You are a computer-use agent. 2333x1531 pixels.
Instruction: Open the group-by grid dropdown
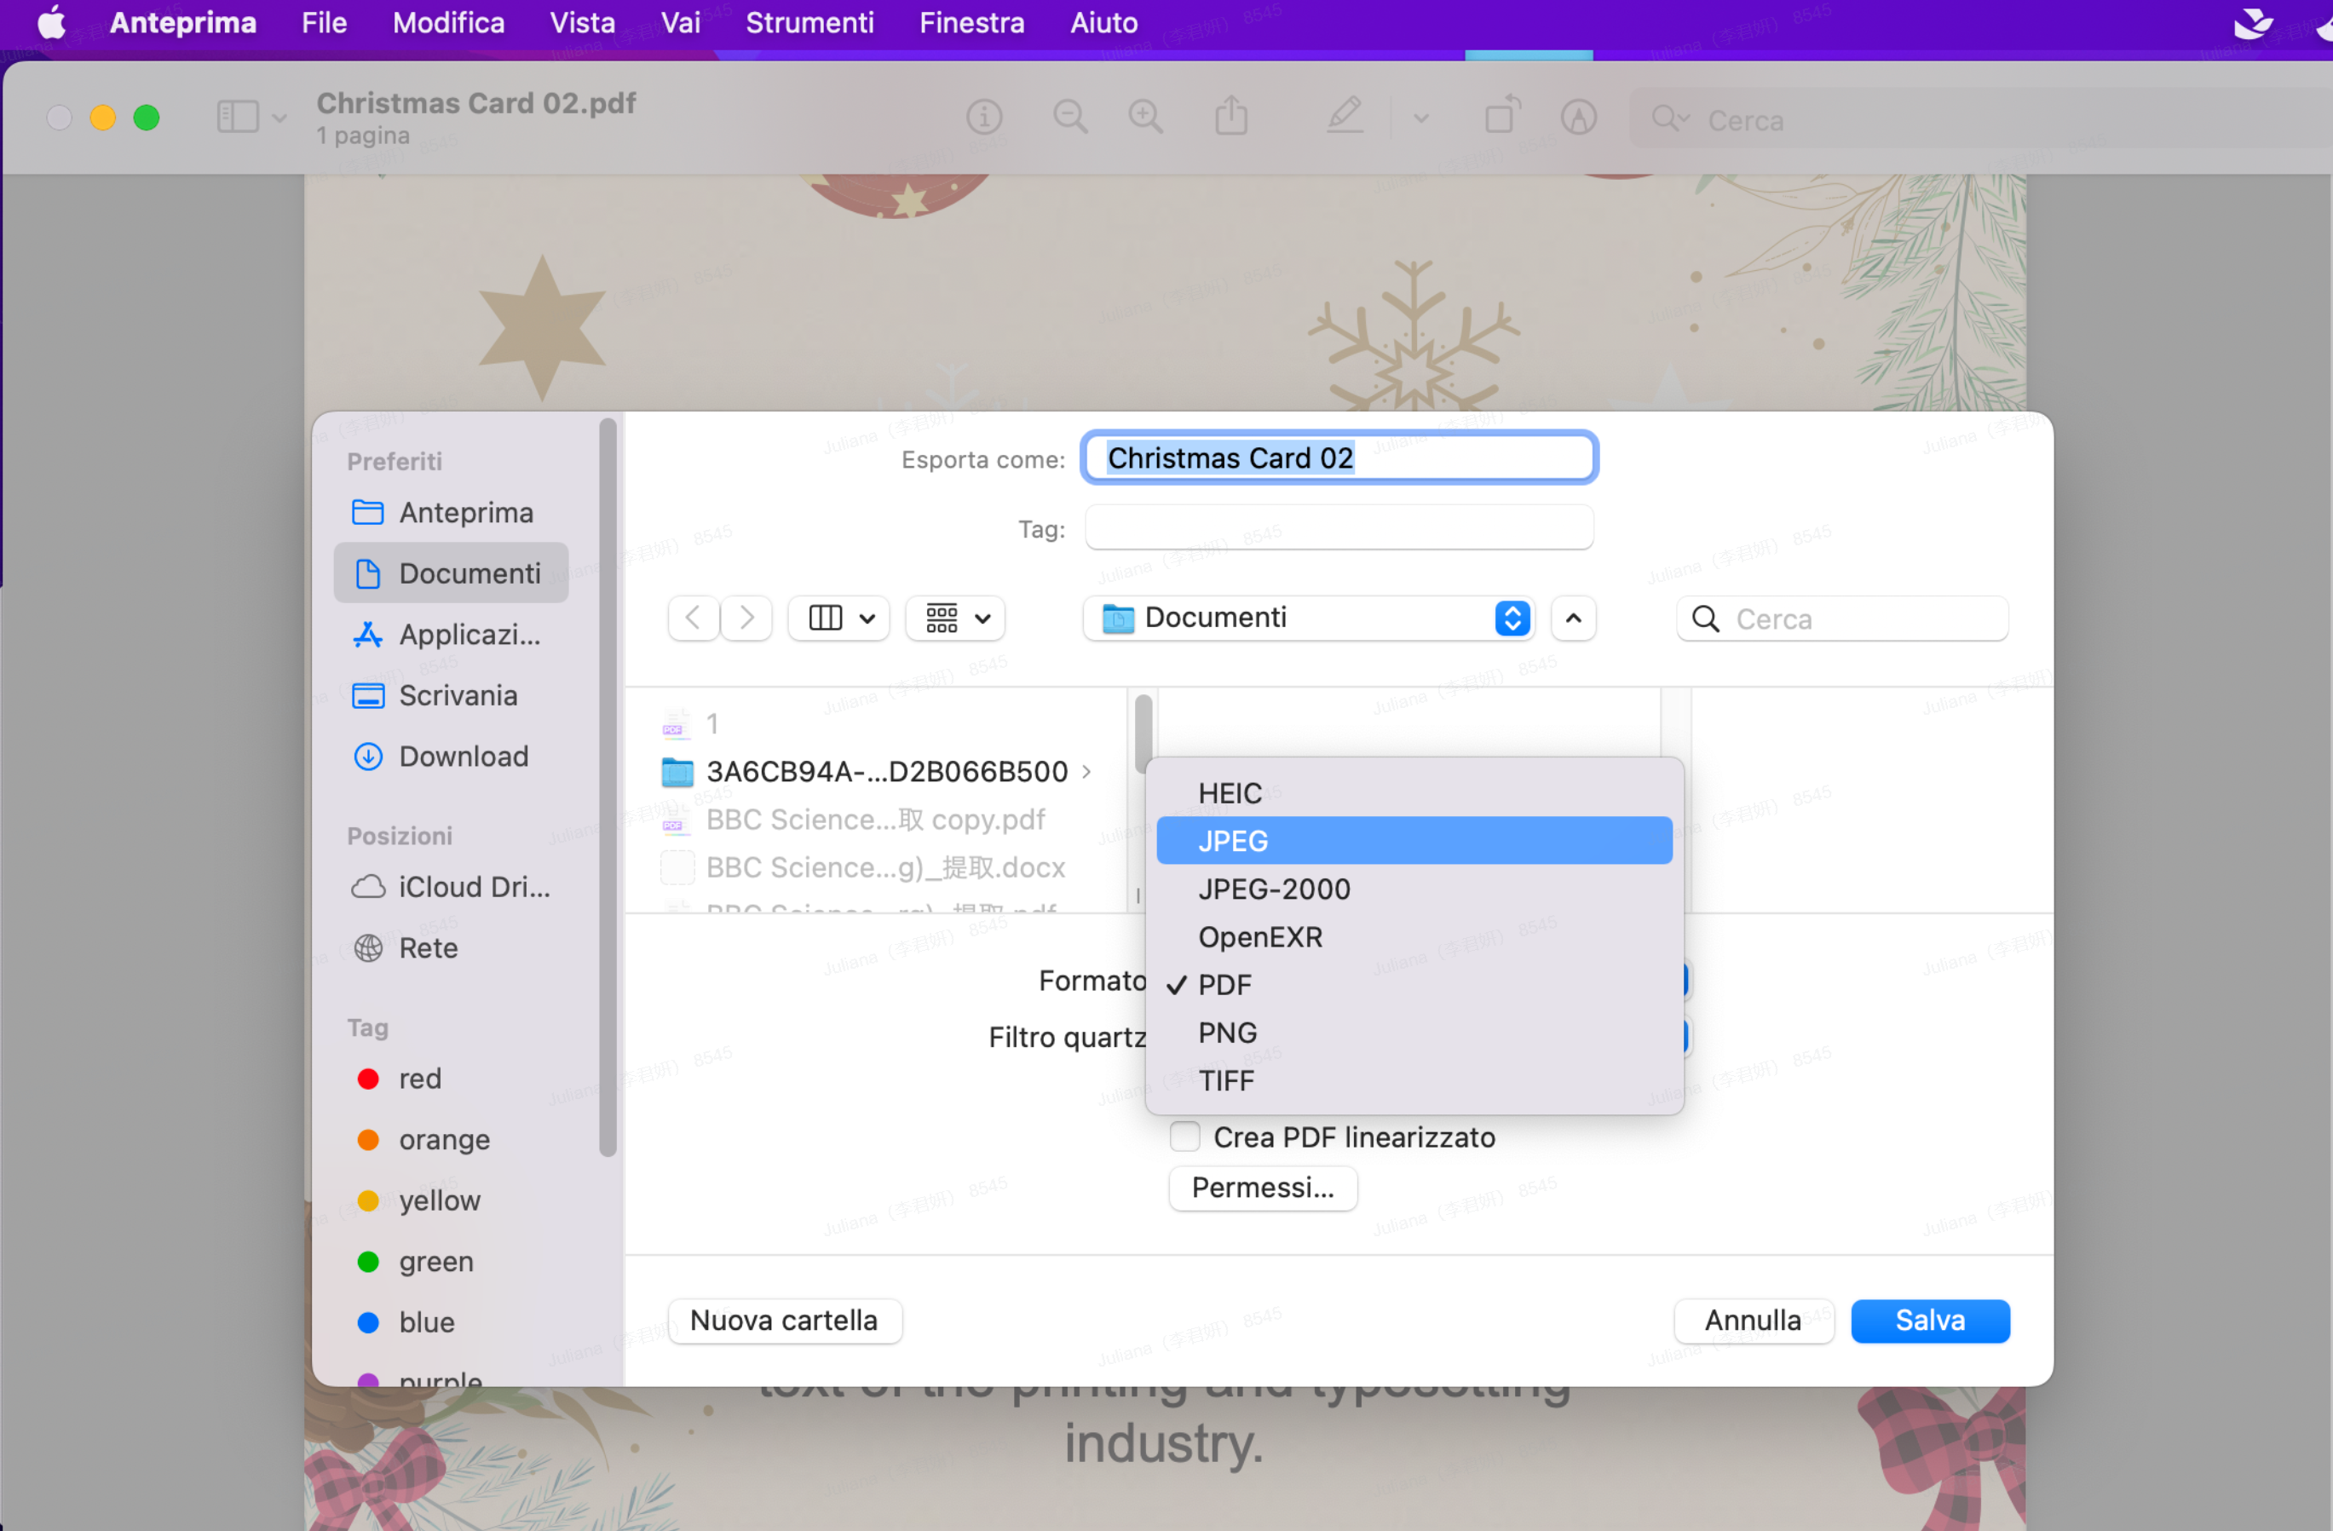pos(956,619)
